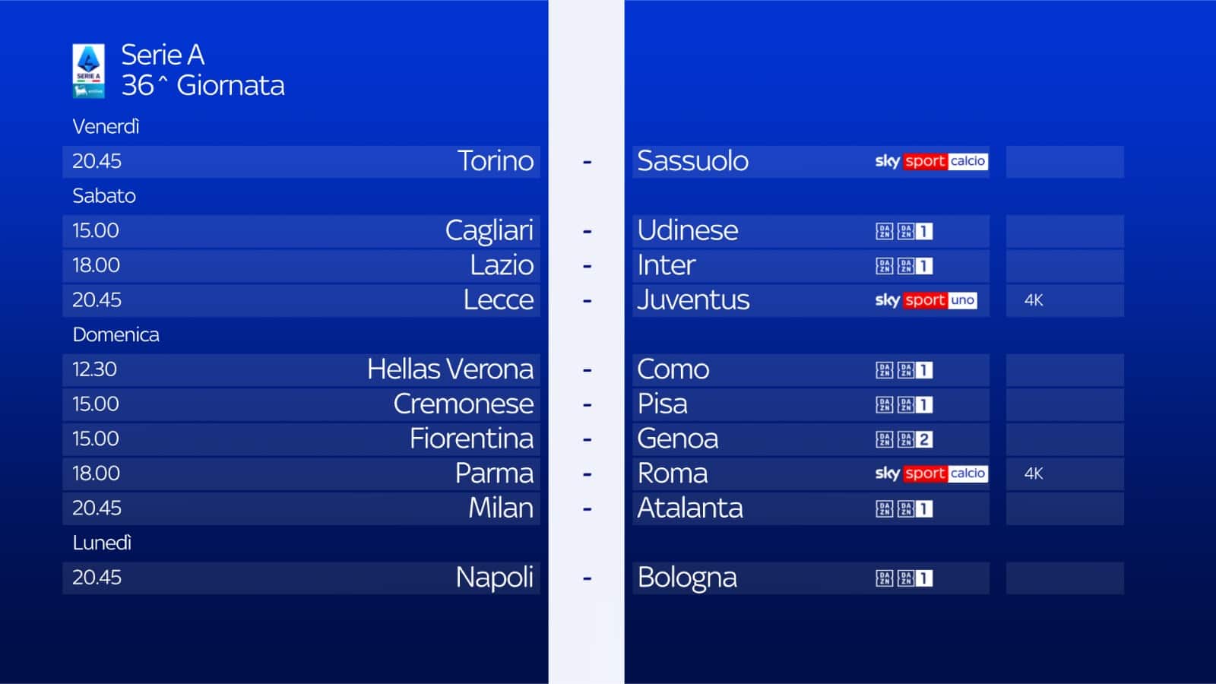Click the 4K badge for Parma-Roma
Screen dimensions: 1216x684
[x=1034, y=473]
